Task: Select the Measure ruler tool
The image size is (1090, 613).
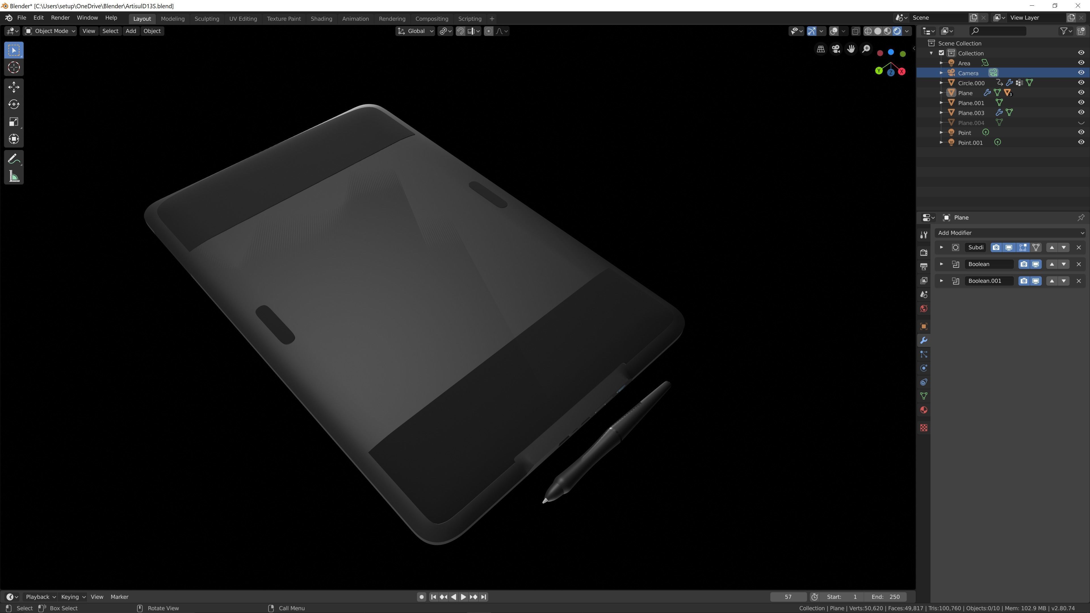Action: [x=14, y=177]
